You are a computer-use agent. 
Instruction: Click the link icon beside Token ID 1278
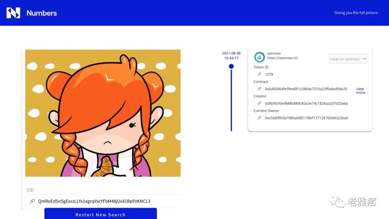point(259,74)
